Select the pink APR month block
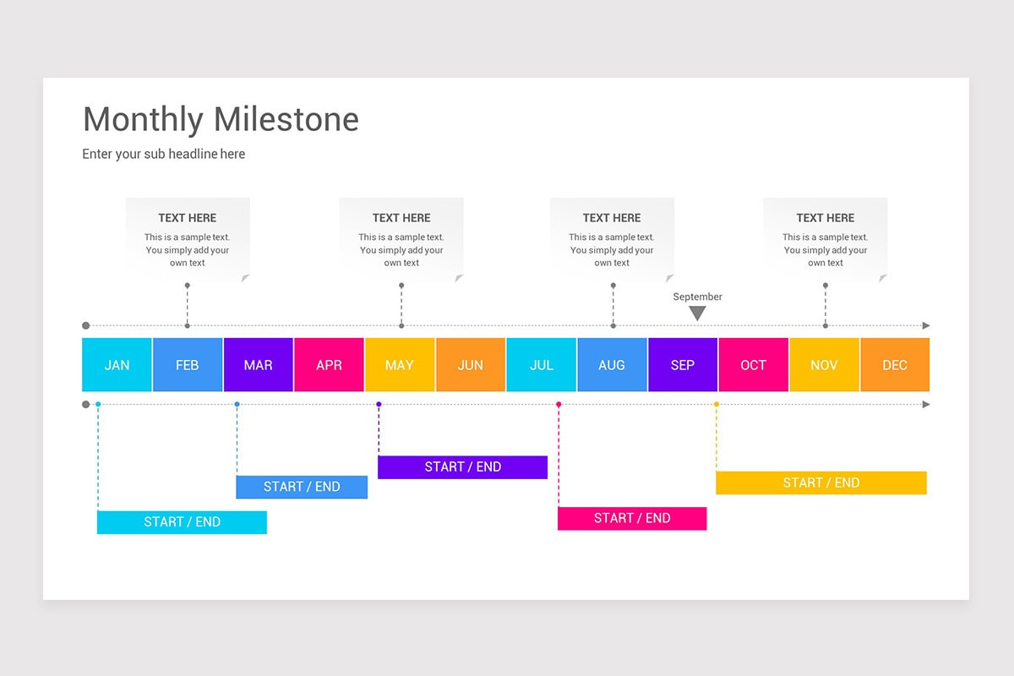Image resolution: width=1014 pixels, height=676 pixels. point(329,365)
